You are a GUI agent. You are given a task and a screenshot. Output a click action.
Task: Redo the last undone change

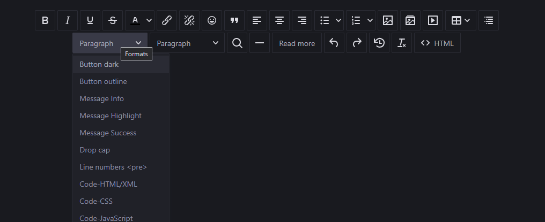pos(357,43)
